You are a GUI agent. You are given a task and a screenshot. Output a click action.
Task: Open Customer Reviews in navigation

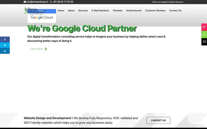155,11
